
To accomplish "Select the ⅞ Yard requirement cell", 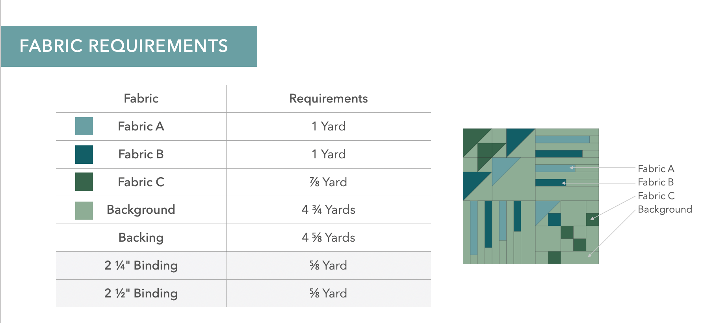I will [x=328, y=182].
